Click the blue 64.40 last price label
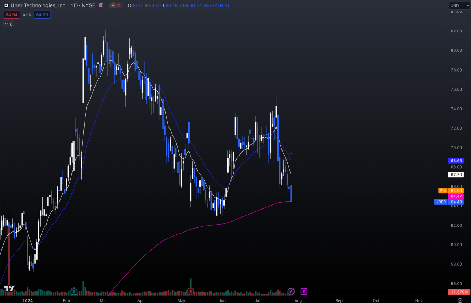This screenshot has width=471, height=303. pyautogui.click(x=456, y=202)
